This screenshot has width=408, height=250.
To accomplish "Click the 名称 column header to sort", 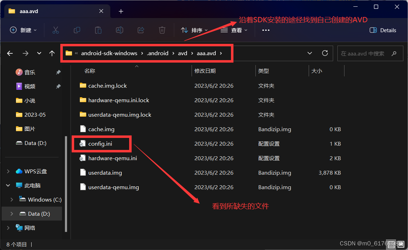I will coord(90,70).
